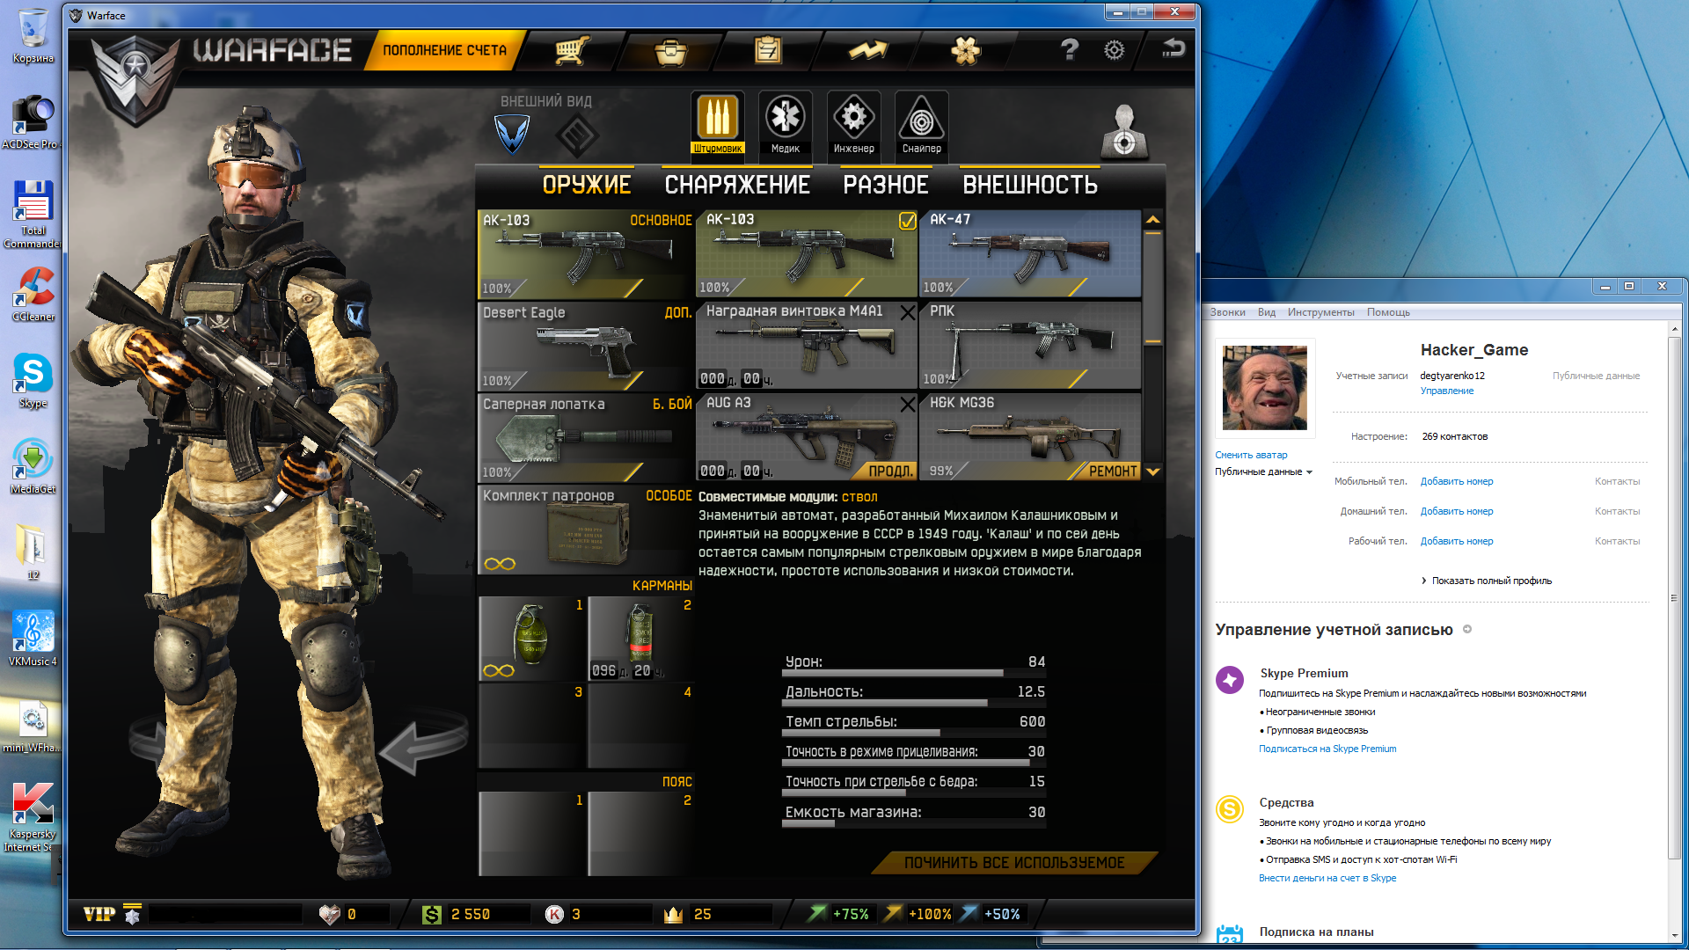The width and height of the screenshot is (1689, 950).
Task: Expand Показать полный профиль
Action: click(x=1490, y=581)
